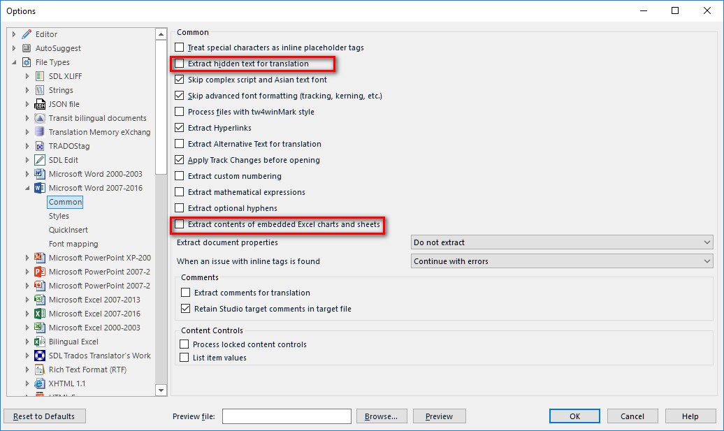Tick Extract comments for translation

point(186,293)
